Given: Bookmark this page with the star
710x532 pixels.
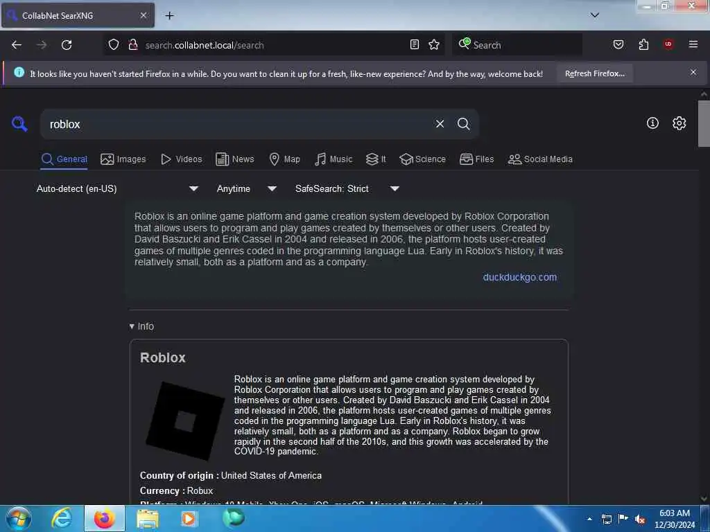Looking at the screenshot, I should (x=434, y=45).
